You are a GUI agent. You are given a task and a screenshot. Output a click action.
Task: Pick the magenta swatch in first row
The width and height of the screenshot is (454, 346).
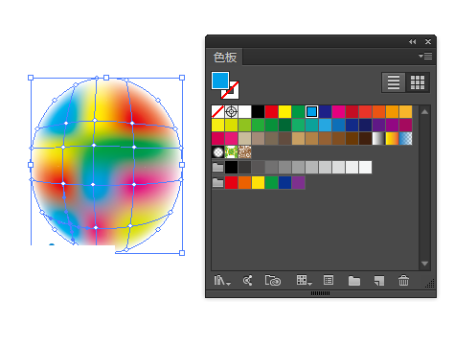click(338, 112)
